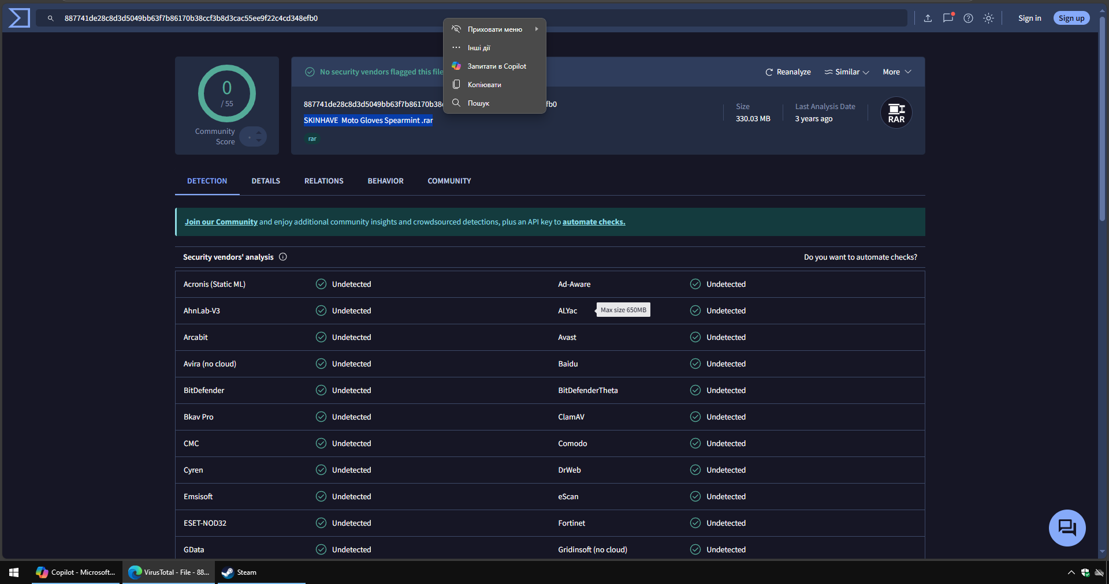1109x584 pixels.
Task: Choose 'Запитати в Copilot' context menu item
Action: [x=494, y=66]
